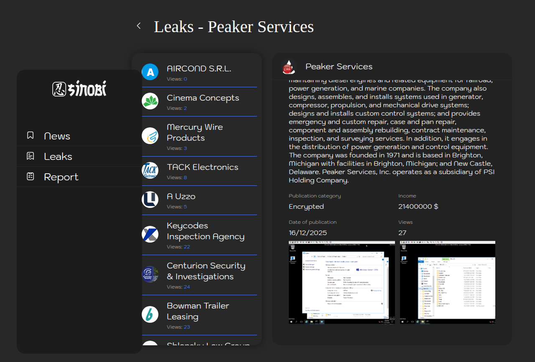Click the Mercury Wire Products logo icon

coord(150,136)
